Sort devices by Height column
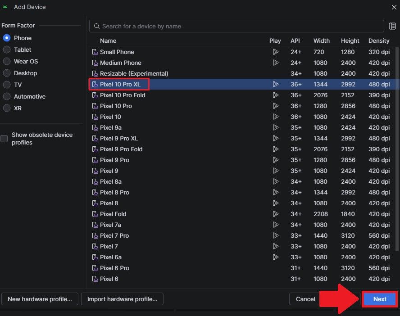This screenshot has height=316, width=400. tap(350, 41)
